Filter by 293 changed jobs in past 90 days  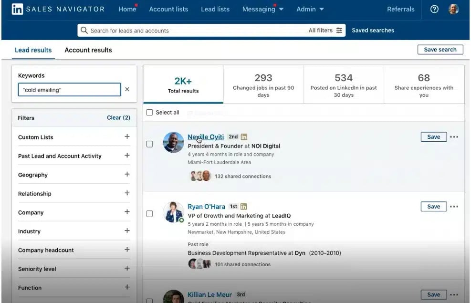pos(263,84)
